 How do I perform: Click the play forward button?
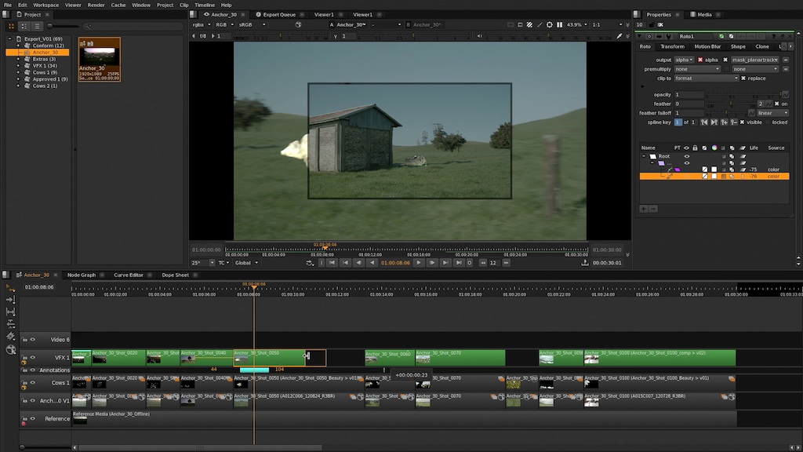pos(418,263)
